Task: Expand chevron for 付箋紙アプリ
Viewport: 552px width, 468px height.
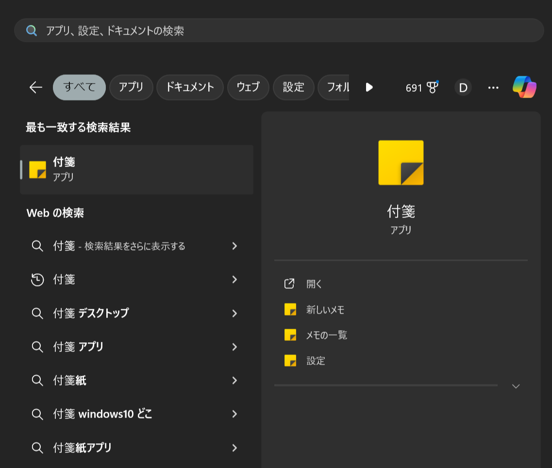Action: 235,448
